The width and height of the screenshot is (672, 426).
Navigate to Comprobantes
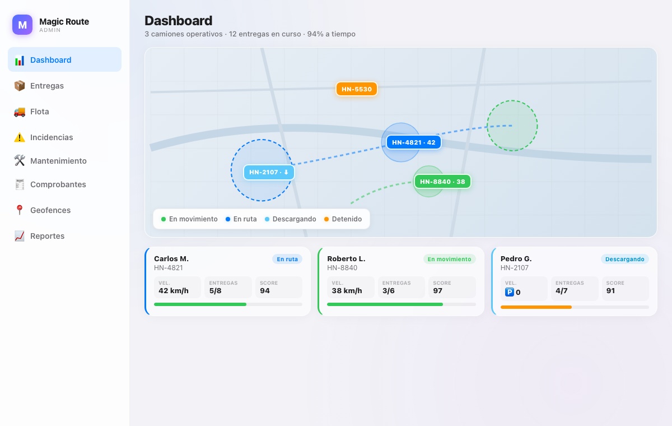click(x=64, y=184)
